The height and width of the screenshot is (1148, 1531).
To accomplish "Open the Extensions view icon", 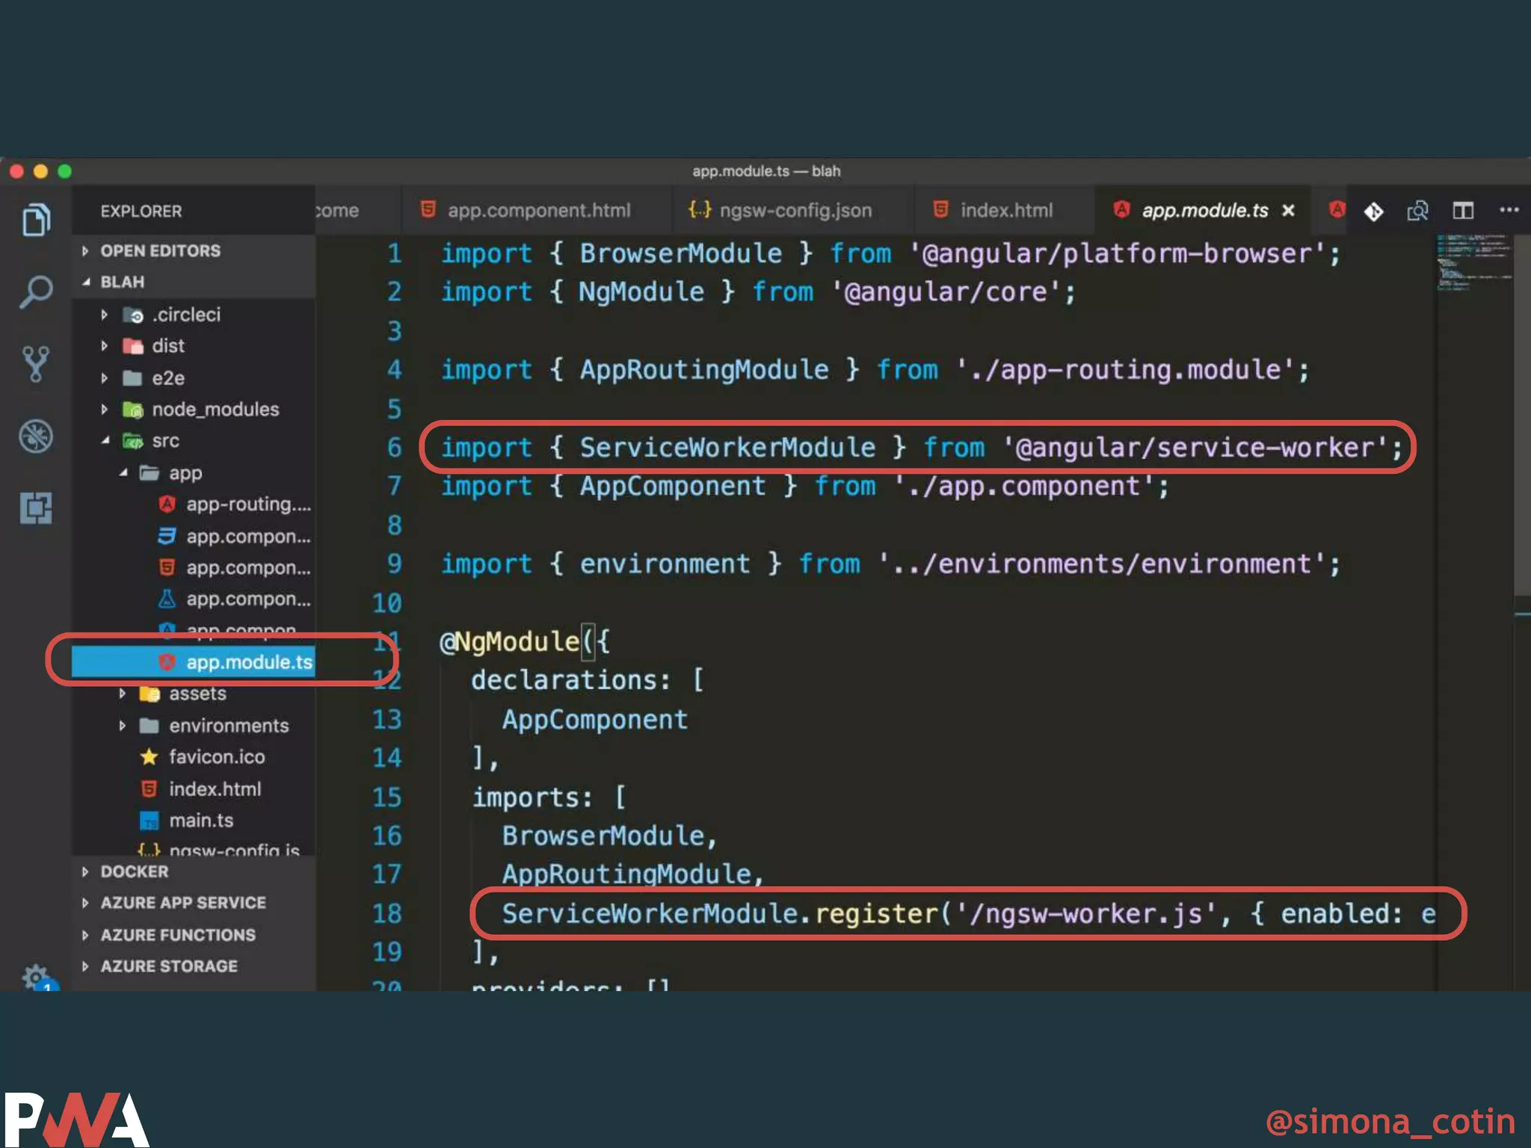I will tap(36, 508).
